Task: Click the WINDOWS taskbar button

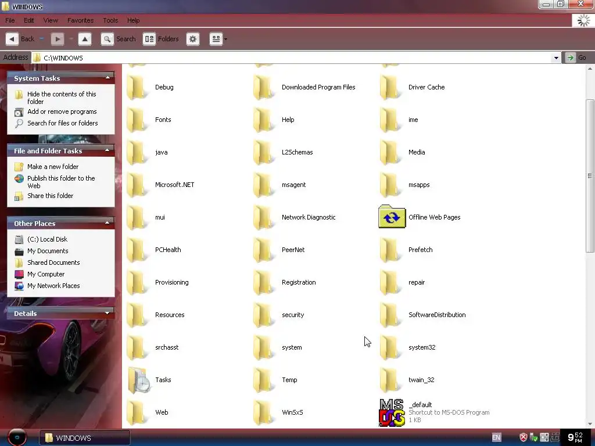Action: tap(85, 438)
